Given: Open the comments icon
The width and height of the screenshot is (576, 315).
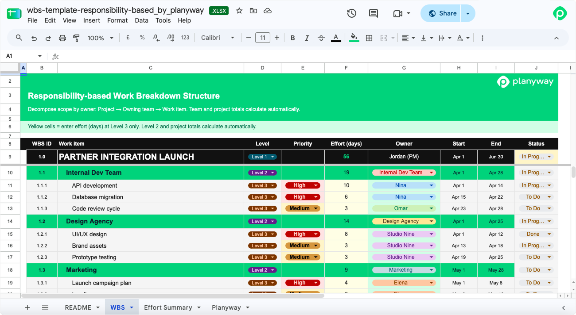Looking at the screenshot, I should [374, 13].
